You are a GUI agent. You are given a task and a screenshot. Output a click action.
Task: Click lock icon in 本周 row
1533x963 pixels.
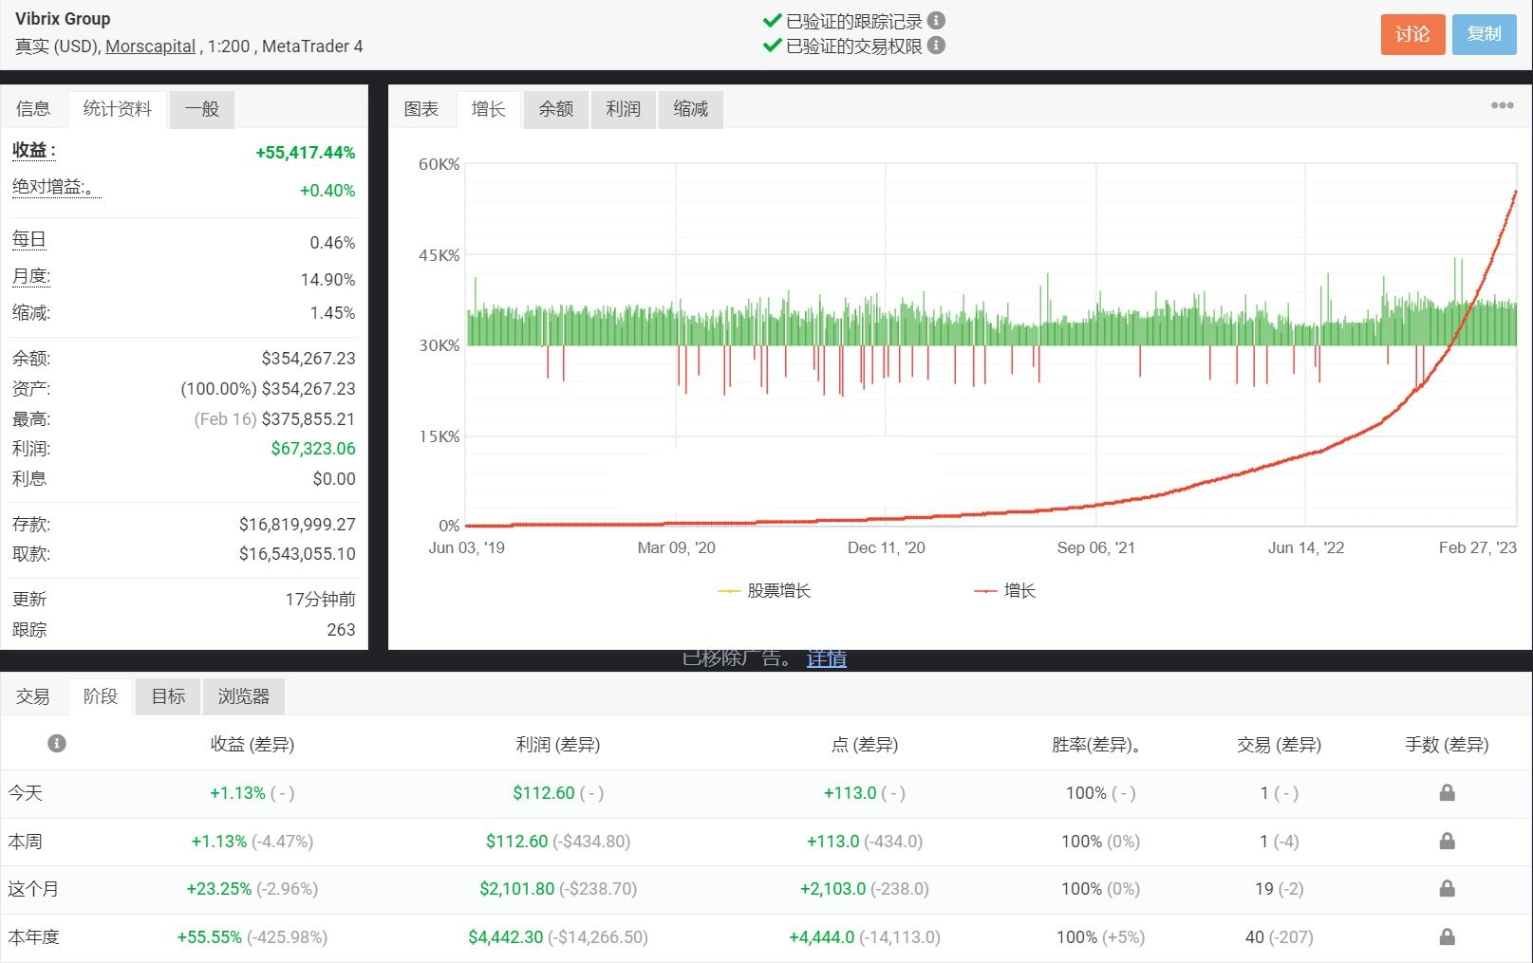(x=1447, y=842)
